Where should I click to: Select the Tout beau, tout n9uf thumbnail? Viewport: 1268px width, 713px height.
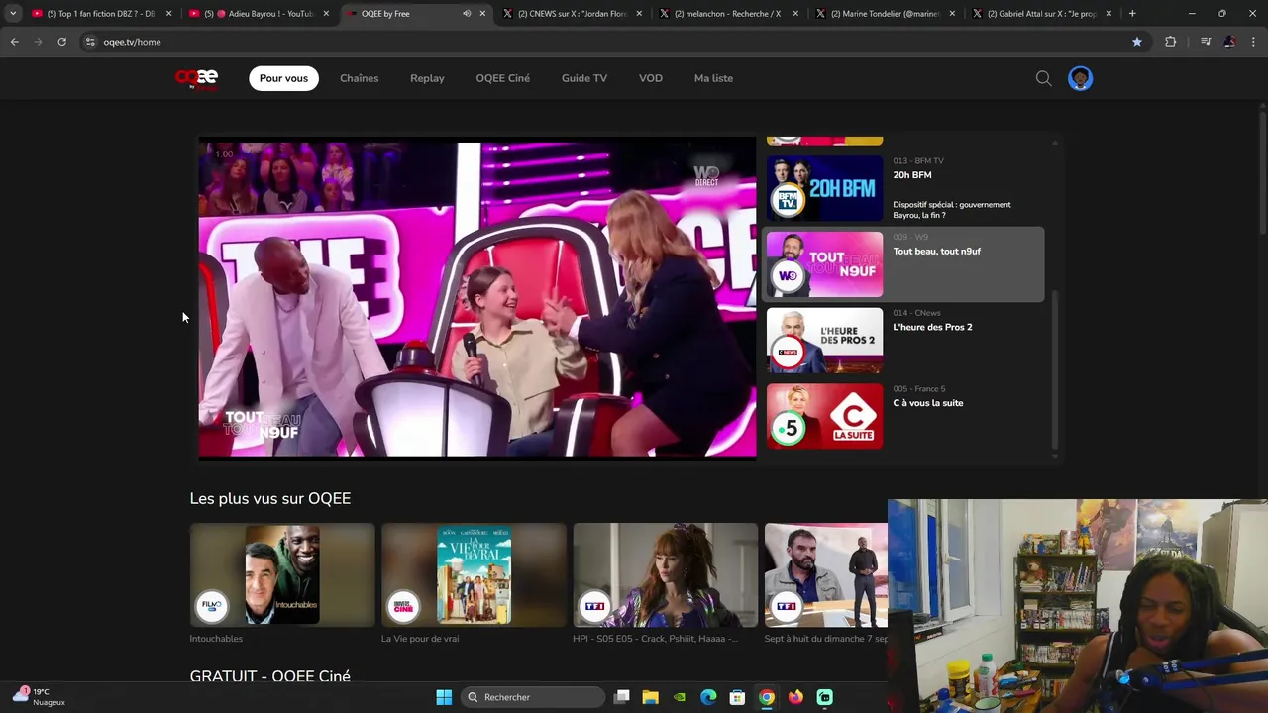tap(824, 264)
